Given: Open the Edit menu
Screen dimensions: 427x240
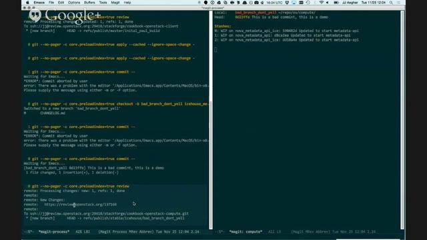Looking at the screenshot, I should [x=61, y=3].
